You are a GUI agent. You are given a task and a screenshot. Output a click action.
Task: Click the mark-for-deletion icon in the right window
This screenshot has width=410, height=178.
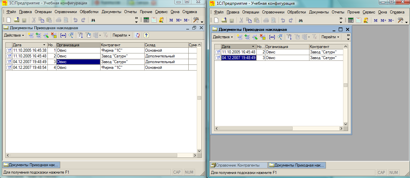tap(263, 37)
